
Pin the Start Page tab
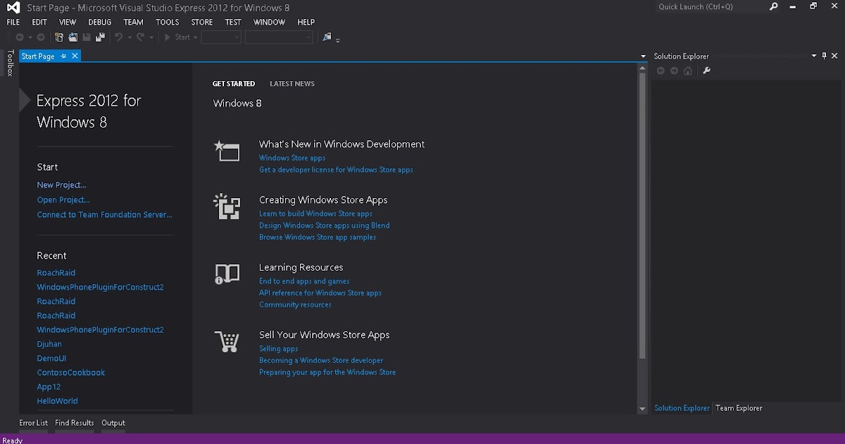pos(63,56)
